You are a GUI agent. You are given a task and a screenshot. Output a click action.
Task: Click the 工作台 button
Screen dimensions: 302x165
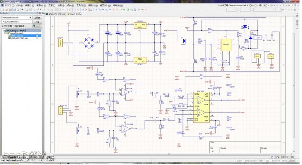coord(37,18)
